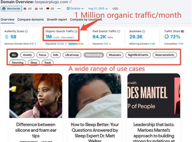Click the Authority Score info icon

26,31
